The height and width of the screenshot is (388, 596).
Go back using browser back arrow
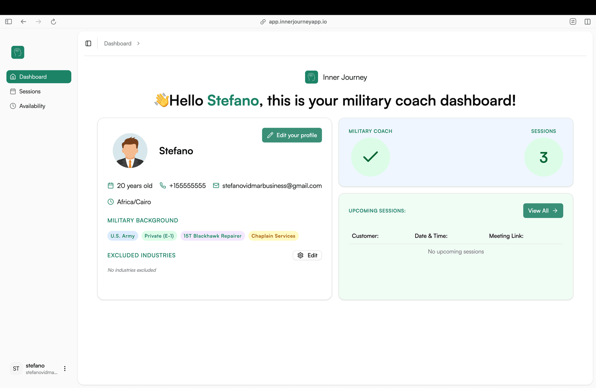(24, 22)
